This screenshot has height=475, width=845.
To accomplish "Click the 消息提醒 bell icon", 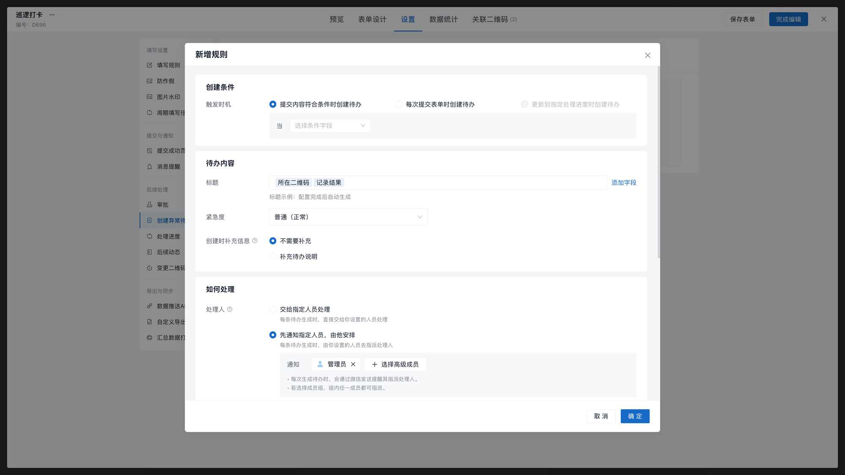I will (150, 167).
